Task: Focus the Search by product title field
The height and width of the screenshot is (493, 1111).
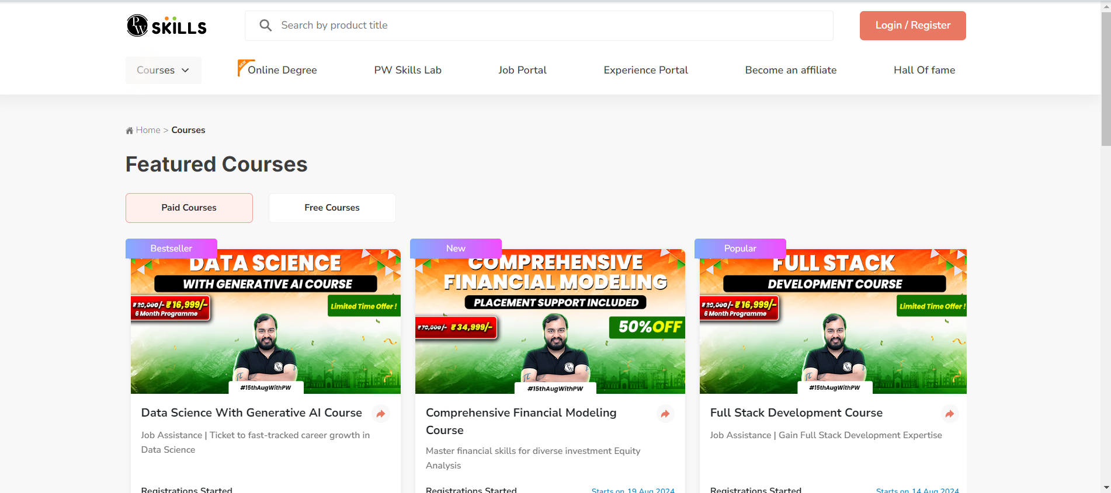Action: pos(539,26)
